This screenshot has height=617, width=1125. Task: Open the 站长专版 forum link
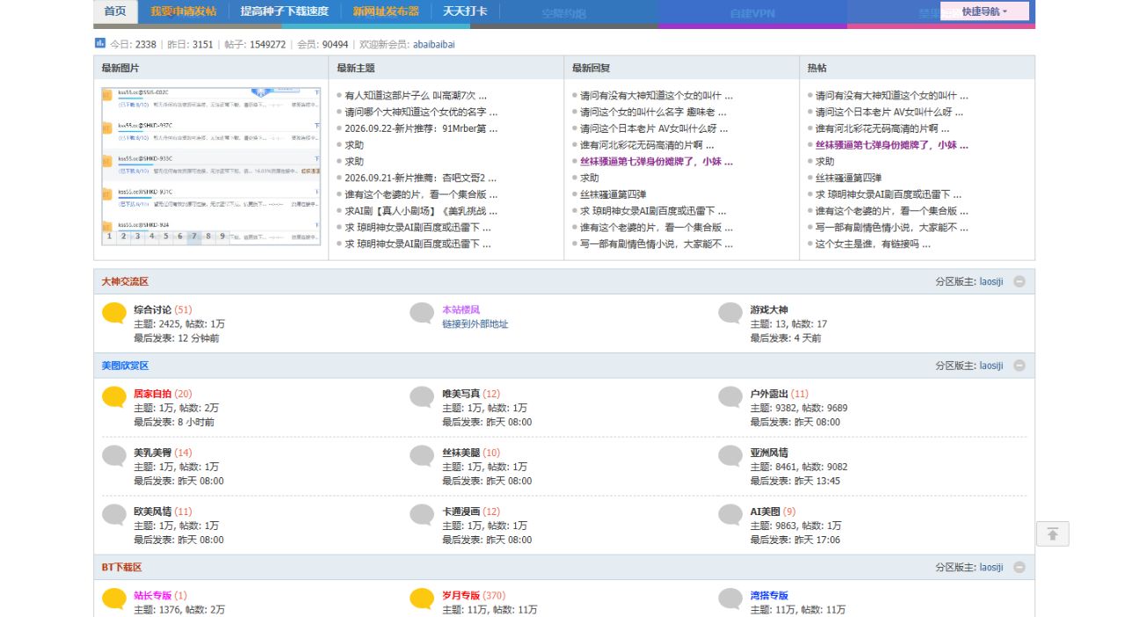(x=153, y=596)
